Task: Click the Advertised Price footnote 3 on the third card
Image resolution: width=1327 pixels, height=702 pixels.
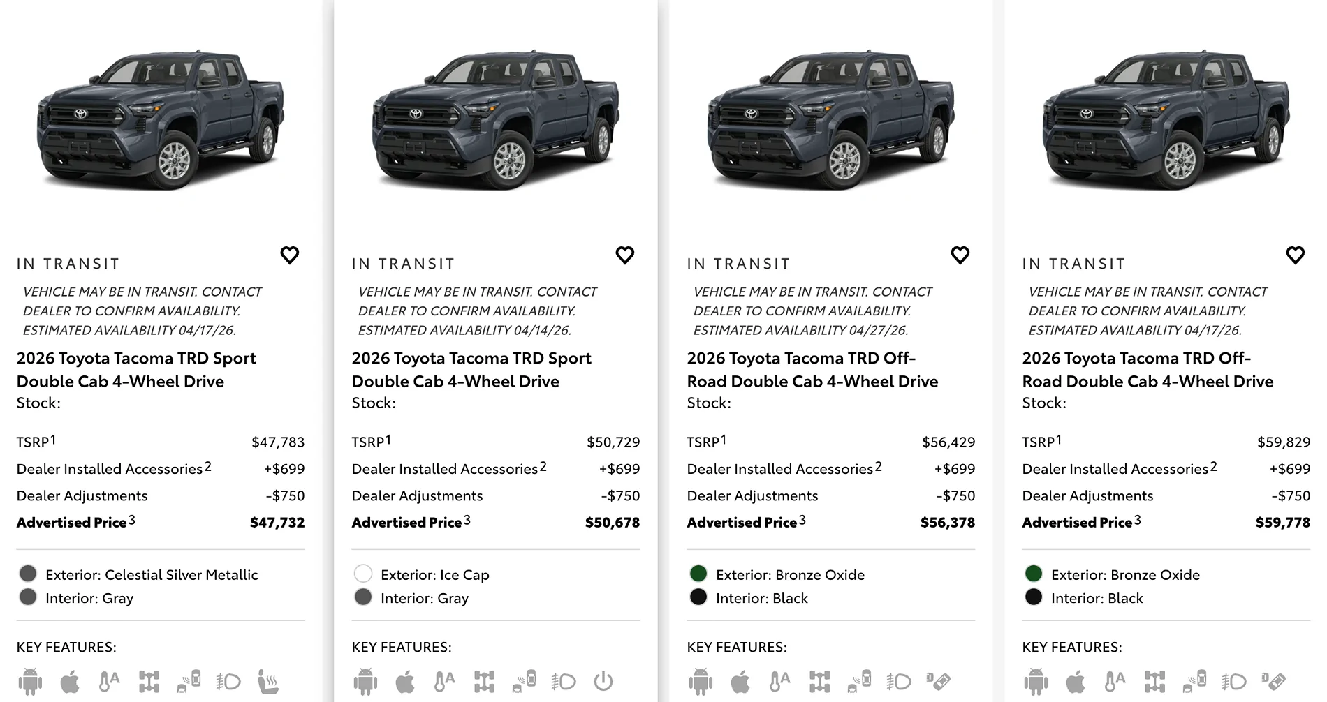Action: tap(802, 518)
